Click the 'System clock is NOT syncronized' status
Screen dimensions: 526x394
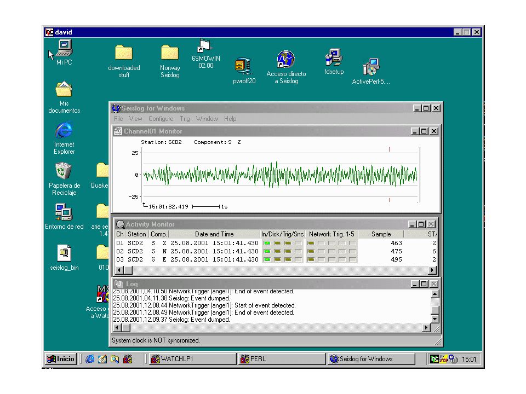(x=156, y=340)
